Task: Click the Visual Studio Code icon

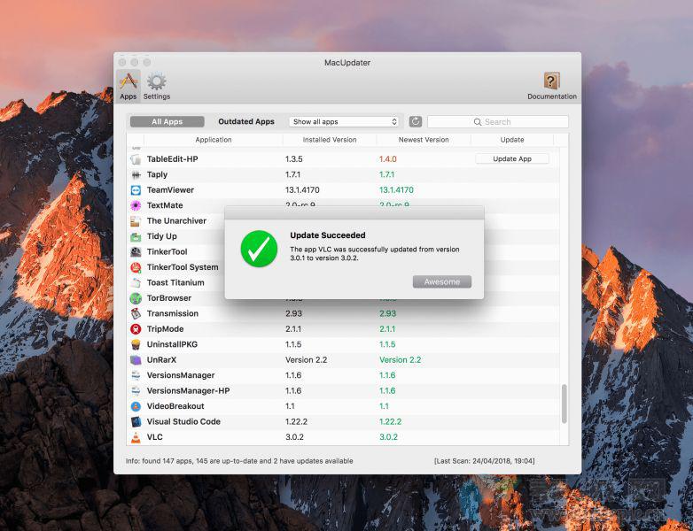Action: [x=136, y=422]
